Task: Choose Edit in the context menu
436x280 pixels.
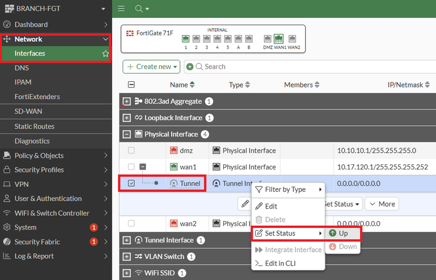Action: coord(288,206)
